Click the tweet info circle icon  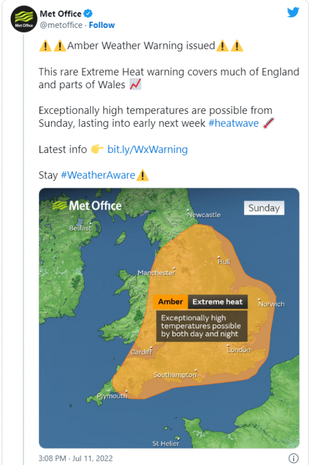click(x=293, y=458)
